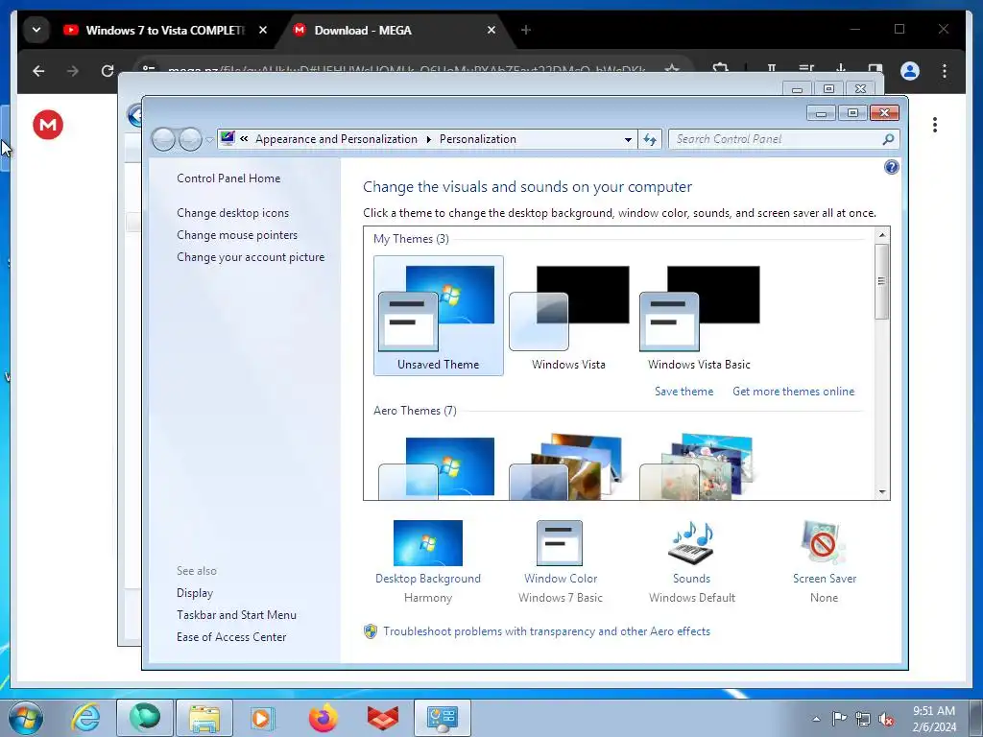Click the MEGA logo on the page
The height and width of the screenshot is (737, 983).
(x=48, y=125)
